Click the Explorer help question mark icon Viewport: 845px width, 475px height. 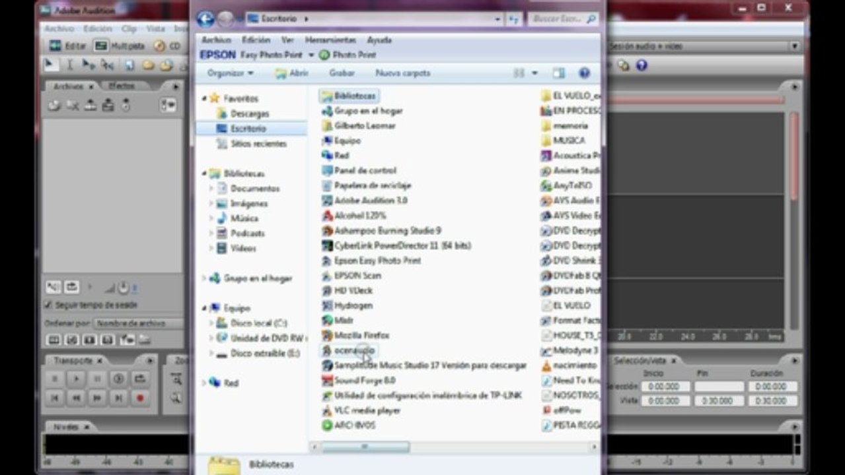click(584, 73)
